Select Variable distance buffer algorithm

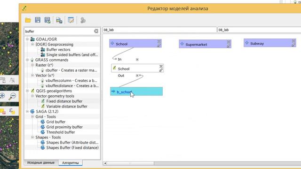(x=67, y=107)
